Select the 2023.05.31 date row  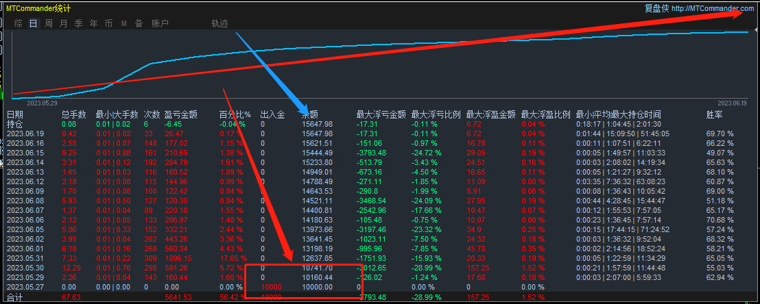click(x=25, y=257)
